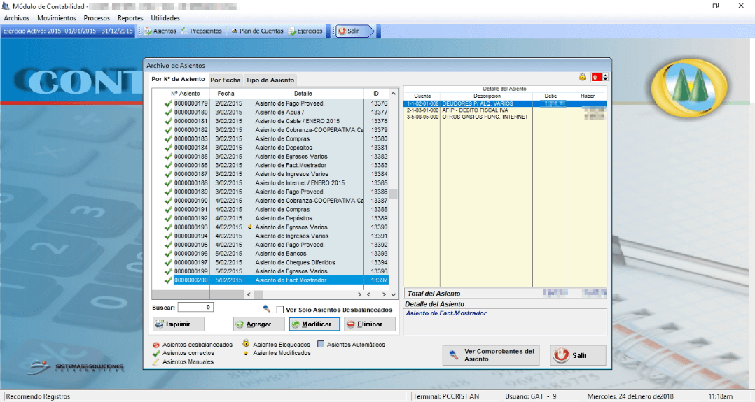755x402 pixels.
Task: Click the Agregar button
Action: tap(258, 324)
